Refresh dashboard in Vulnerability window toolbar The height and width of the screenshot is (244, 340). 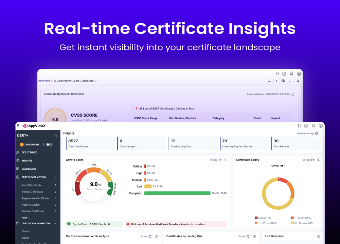coord(298,81)
